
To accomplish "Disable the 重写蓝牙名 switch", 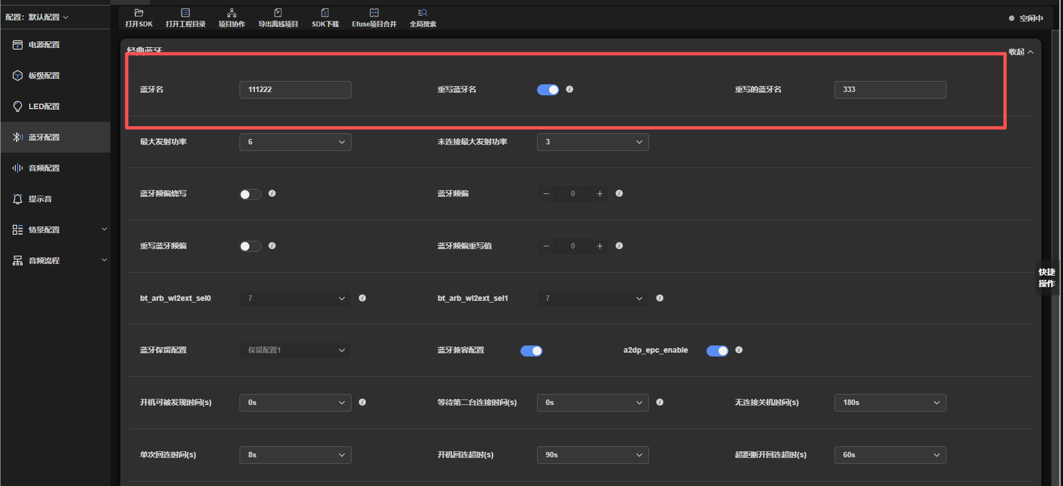I will 548,90.
